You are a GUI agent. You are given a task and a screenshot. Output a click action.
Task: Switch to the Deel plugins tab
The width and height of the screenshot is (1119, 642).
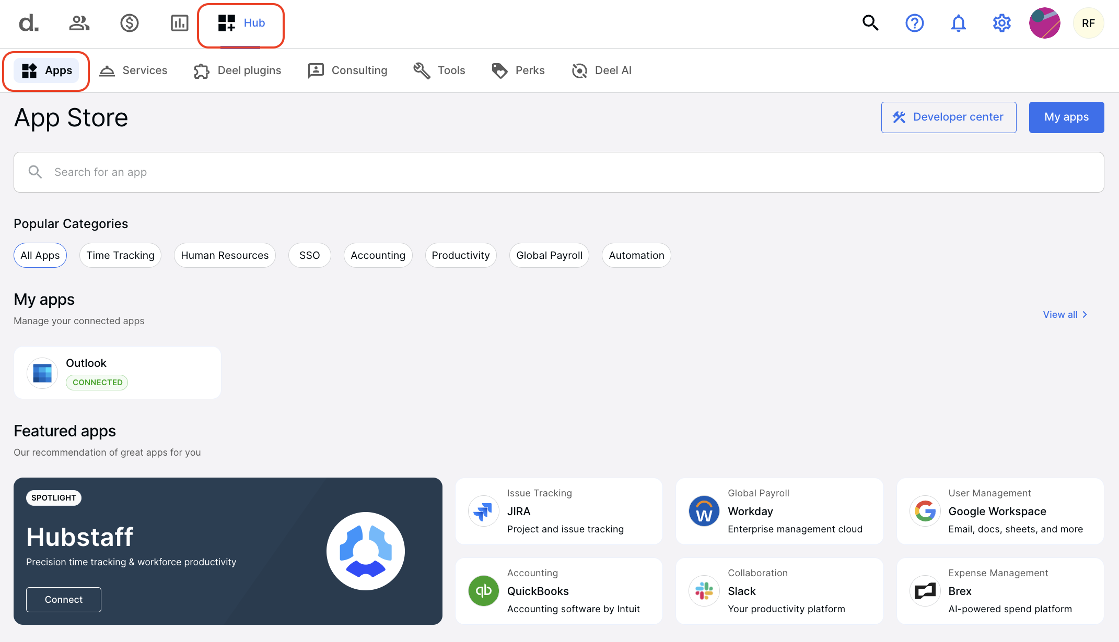237,70
